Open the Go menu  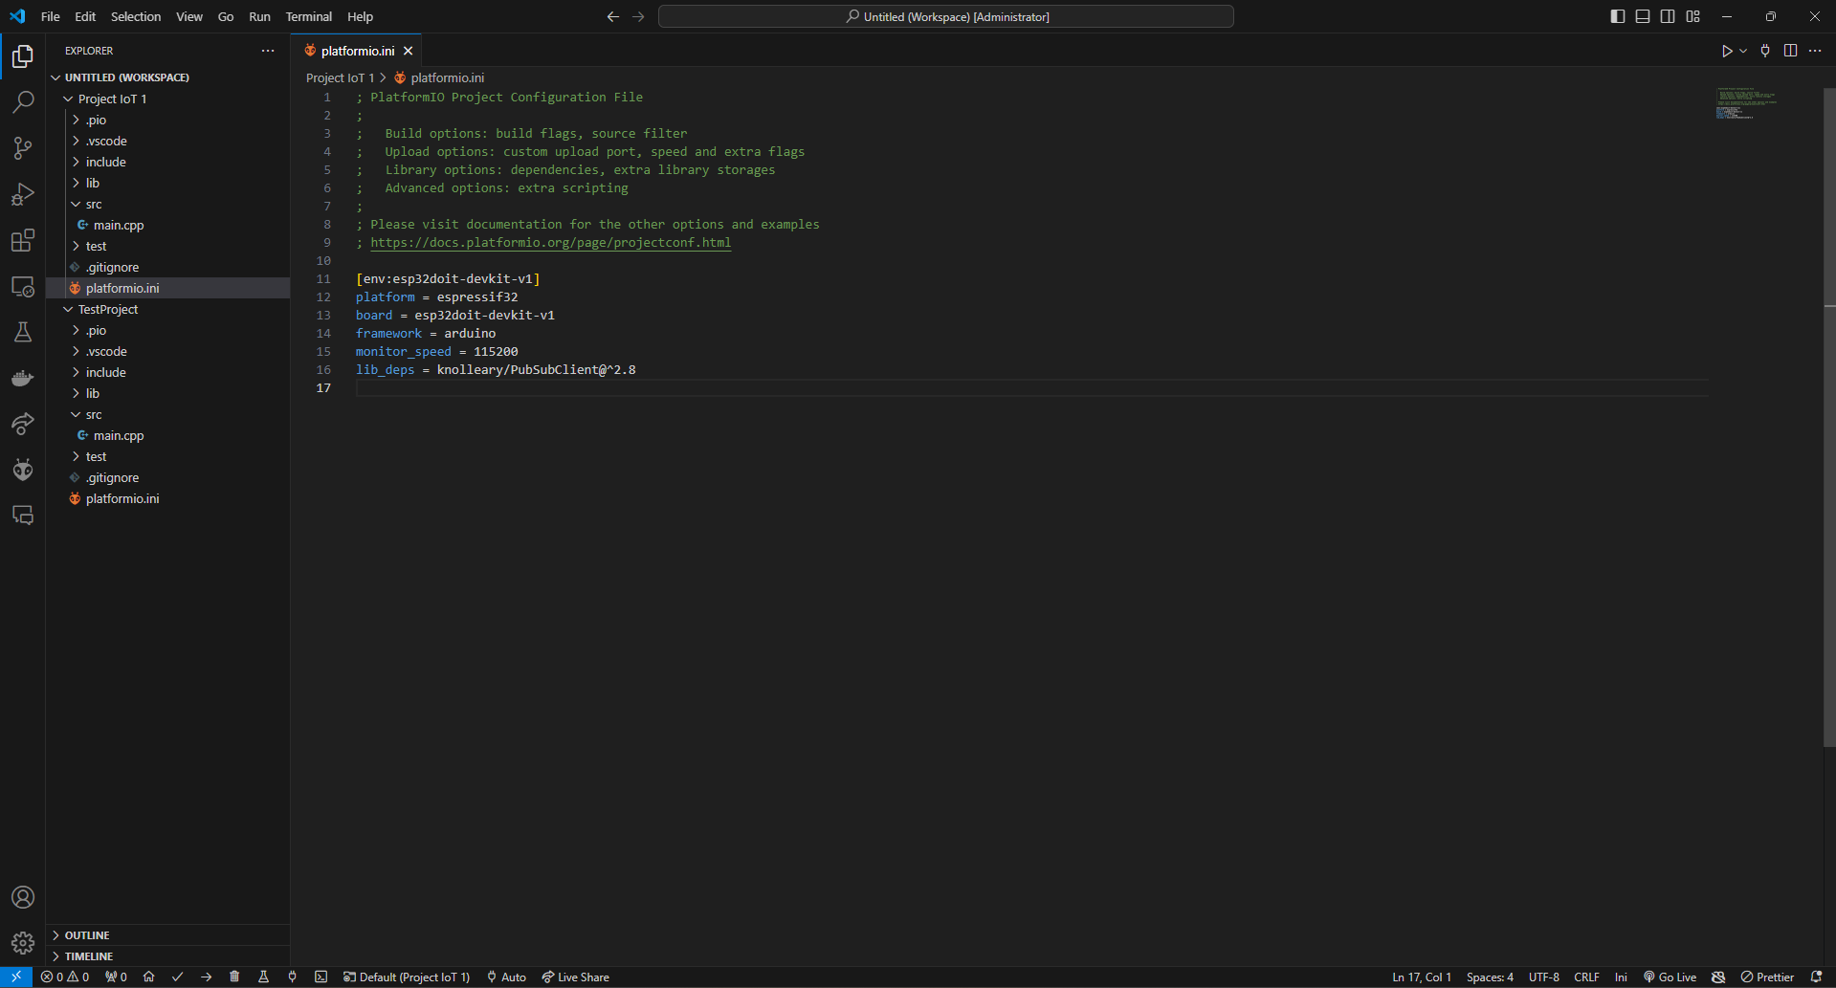[226, 16]
